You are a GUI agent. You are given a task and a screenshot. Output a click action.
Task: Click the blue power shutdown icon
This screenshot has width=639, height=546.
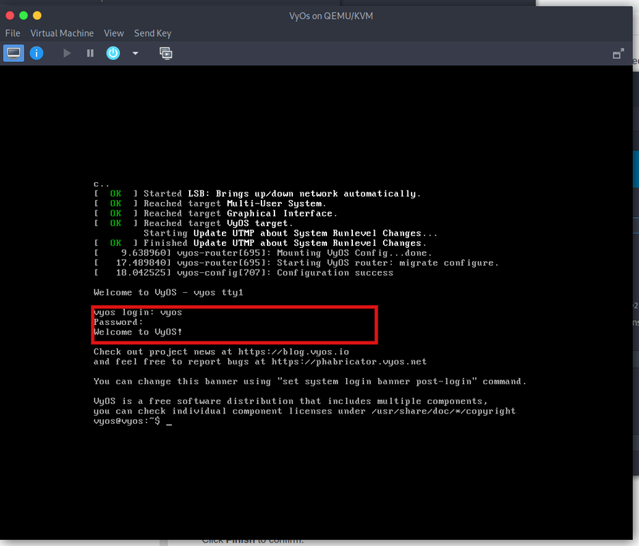tap(113, 53)
